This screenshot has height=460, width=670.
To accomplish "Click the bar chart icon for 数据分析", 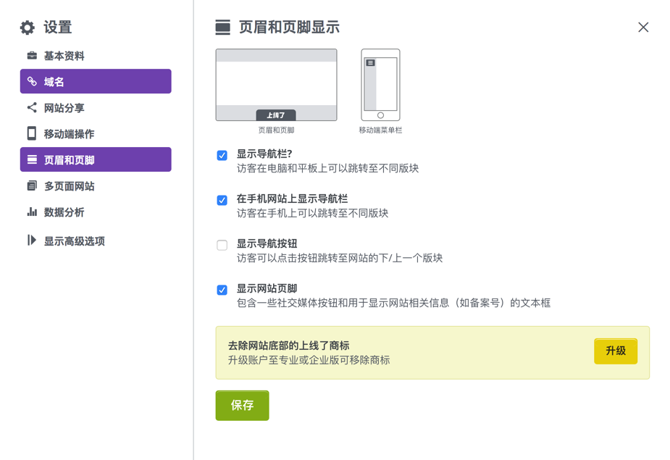I will pyautogui.click(x=32, y=212).
